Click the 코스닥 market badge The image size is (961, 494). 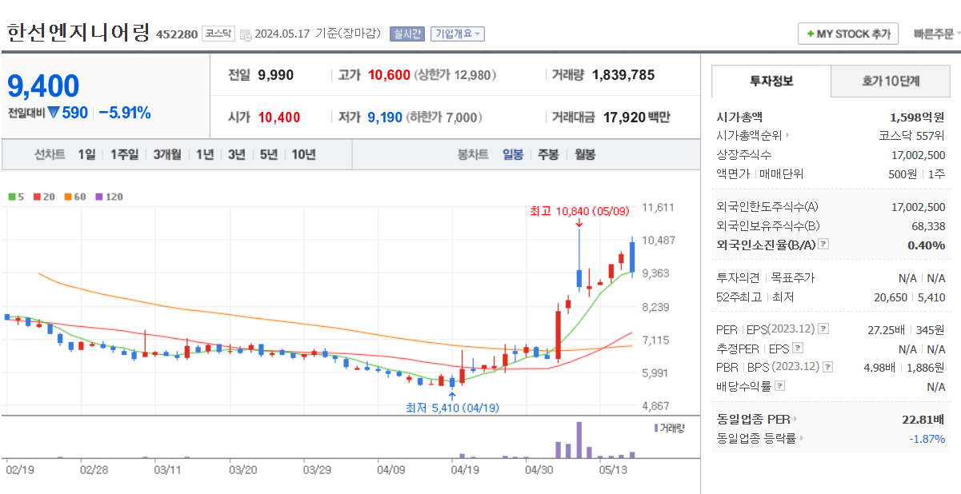(218, 34)
